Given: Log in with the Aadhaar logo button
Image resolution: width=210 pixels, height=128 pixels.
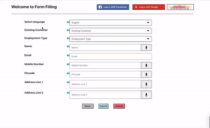Looking at the screenshot, I should (180, 7).
